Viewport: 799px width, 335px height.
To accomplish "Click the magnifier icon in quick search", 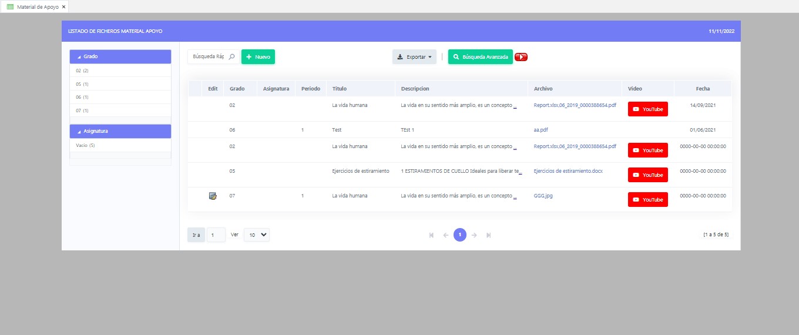I will click(231, 57).
